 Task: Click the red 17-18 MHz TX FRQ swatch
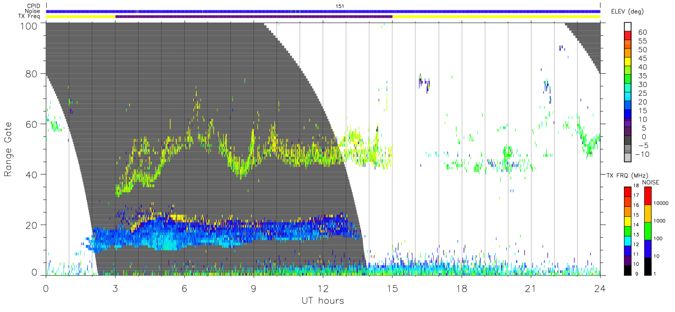click(x=628, y=191)
